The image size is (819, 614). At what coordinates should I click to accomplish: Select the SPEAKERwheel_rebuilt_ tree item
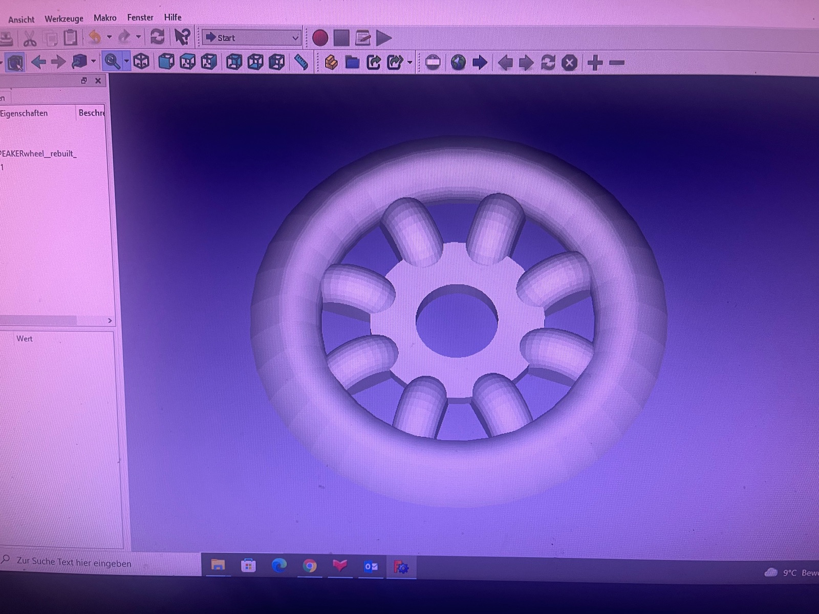pos(38,153)
